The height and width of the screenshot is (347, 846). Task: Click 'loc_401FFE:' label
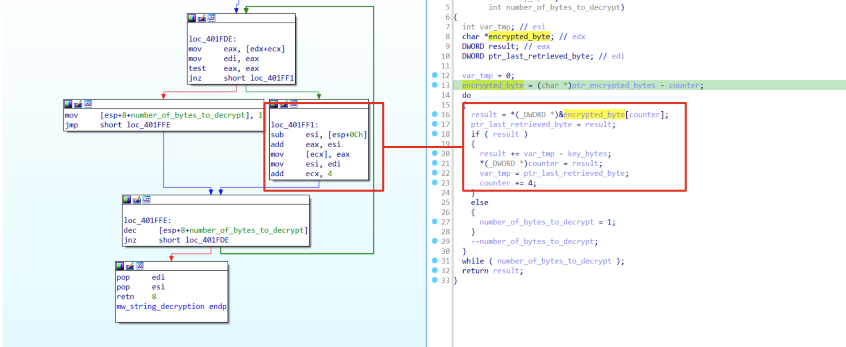pos(148,221)
